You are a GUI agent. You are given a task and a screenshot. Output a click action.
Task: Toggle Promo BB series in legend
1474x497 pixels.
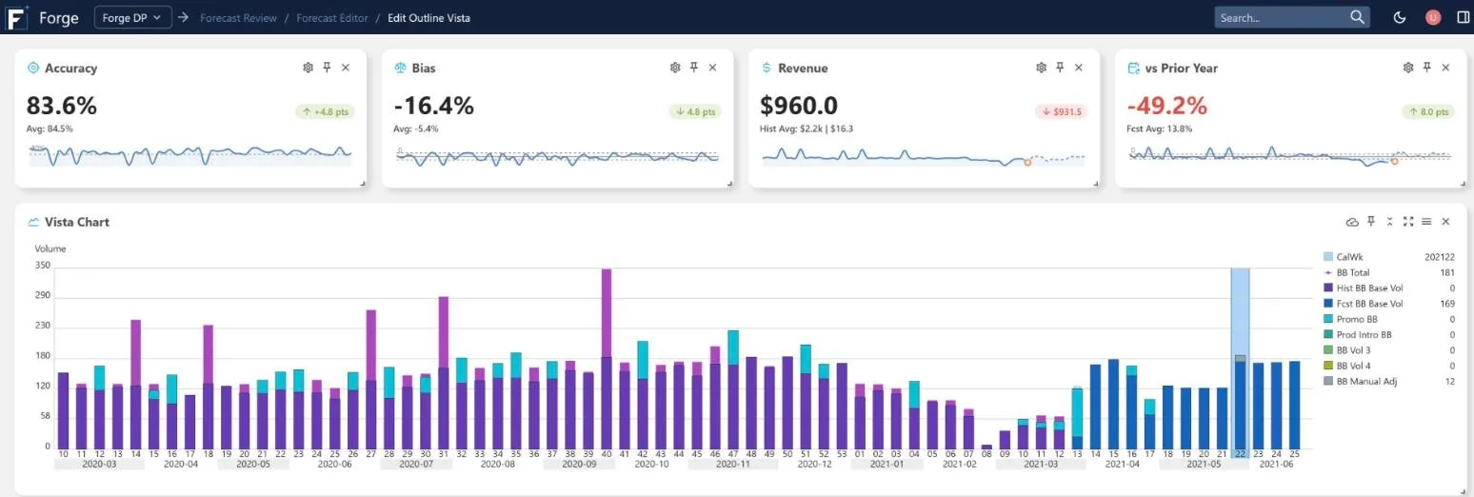[1357, 319]
